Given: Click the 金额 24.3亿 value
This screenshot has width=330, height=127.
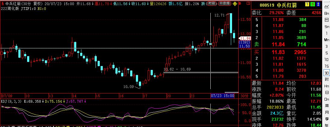Looking at the screenshot, I should tap(277, 113).
